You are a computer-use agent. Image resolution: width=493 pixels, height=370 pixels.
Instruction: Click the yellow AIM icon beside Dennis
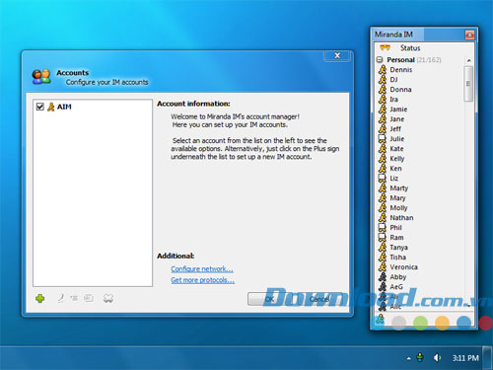(383, 70)
